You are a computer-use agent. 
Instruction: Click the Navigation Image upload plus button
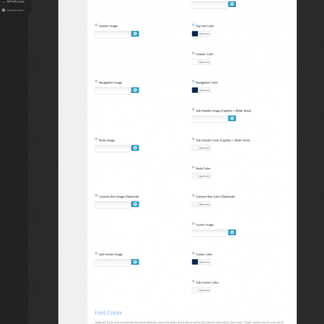point(135,90)
